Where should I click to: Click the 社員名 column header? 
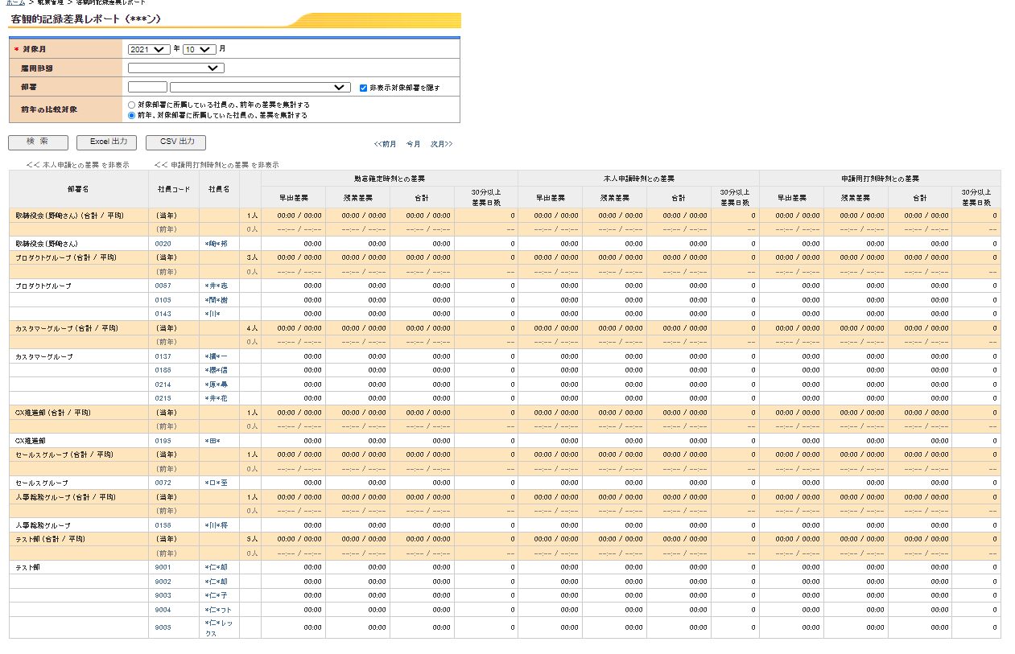[219, 189]
